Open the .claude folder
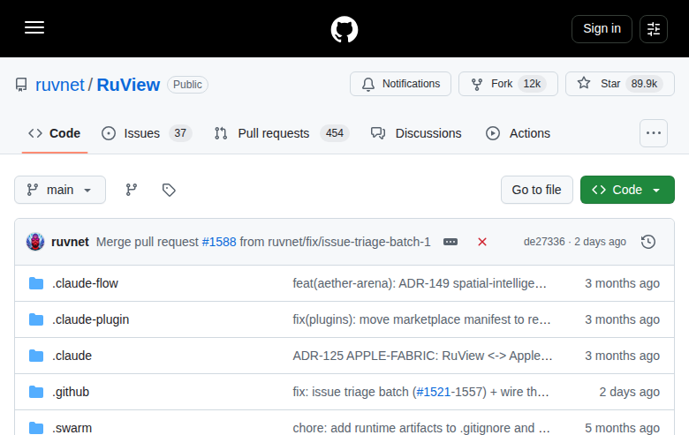This screenshot has height=435, width=689. pos(72,356)
